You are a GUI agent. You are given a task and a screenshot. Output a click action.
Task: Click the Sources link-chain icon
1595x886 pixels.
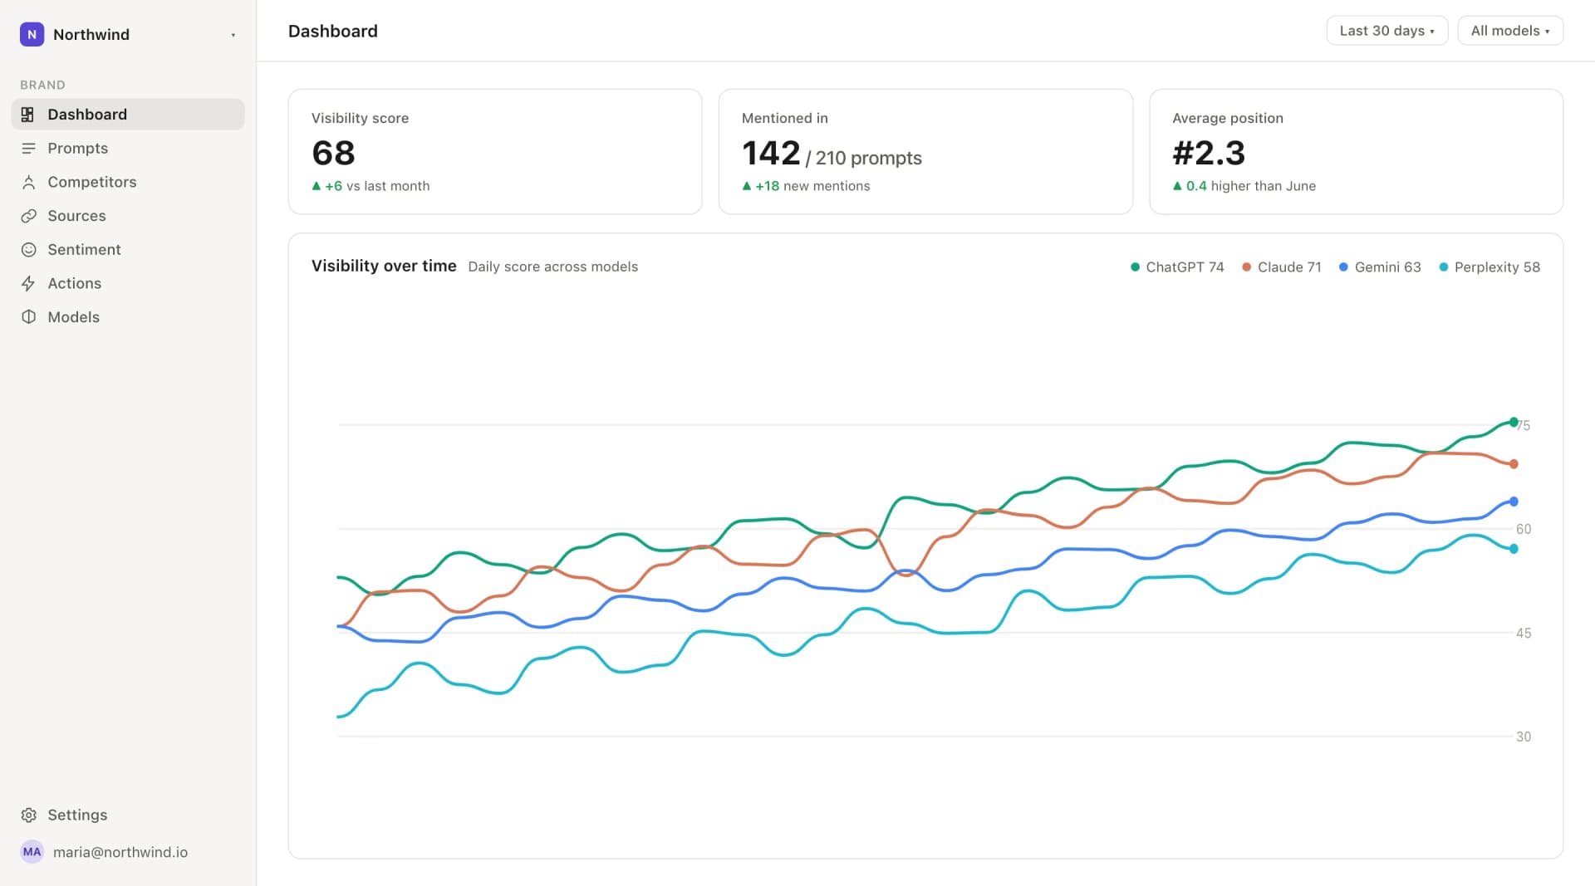click(x=28, y=216)
